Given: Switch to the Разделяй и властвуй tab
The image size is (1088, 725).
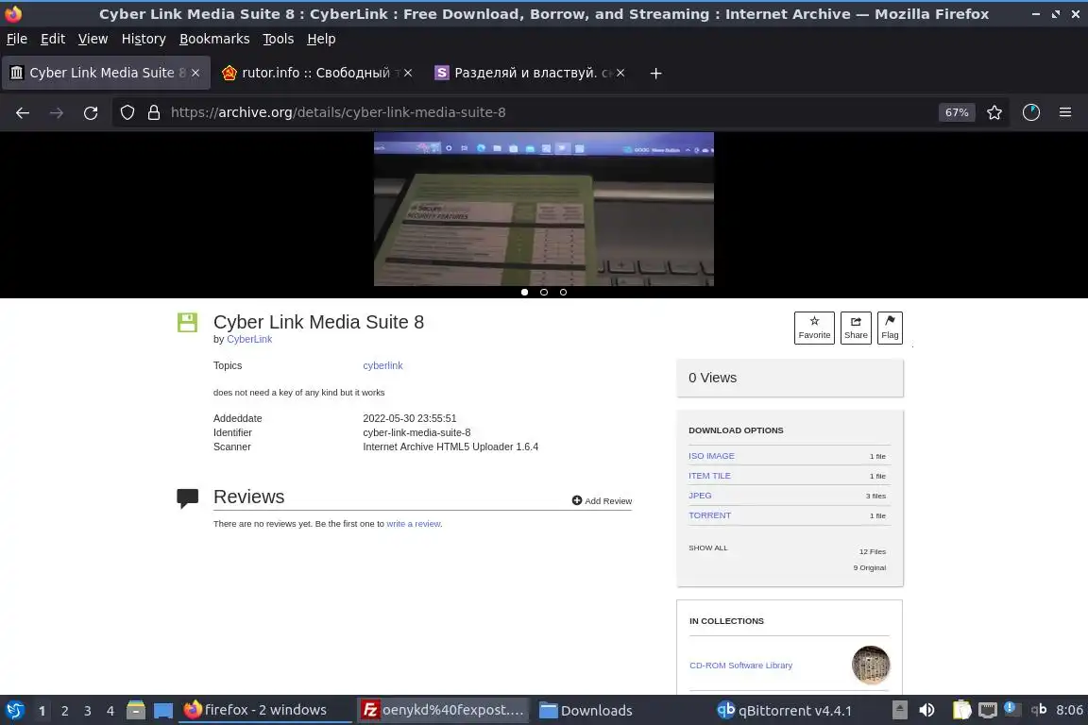Looking at the screenshot, I should (x=529, y=73).
